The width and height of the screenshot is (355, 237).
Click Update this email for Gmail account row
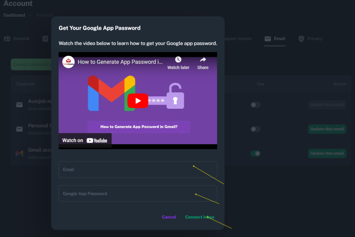click(327, 153)
